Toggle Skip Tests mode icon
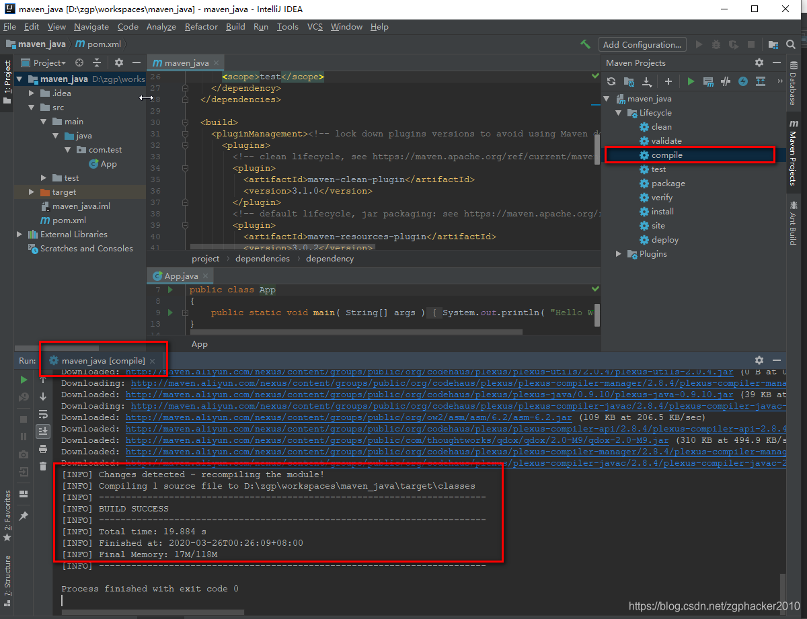The height and width of the screenshot is (619, 807). 726,81
